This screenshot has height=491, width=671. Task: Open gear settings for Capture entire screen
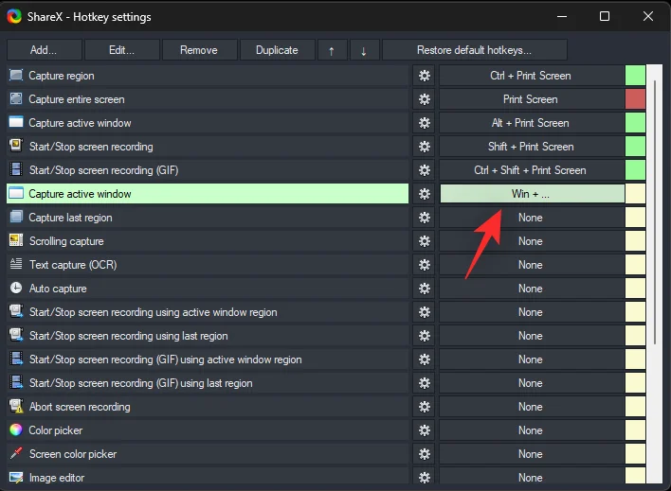pyautogui.click(x=424, y=99)
